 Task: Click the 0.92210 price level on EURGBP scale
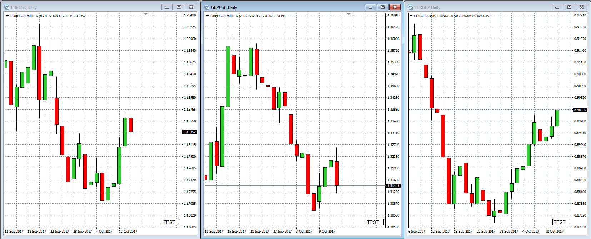(580, 15)
